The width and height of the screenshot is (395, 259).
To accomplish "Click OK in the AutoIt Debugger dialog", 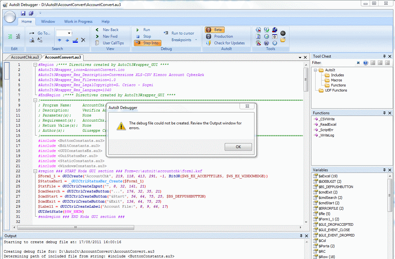I will point(238,147).
